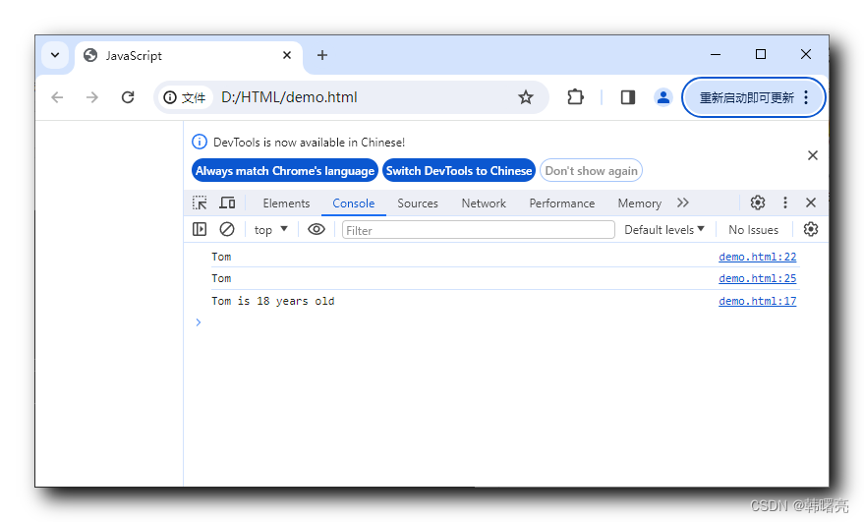The width and height of the screenshot is (864, 522).
Task: Select log text Tom is 18 years old
Action: tap(272, 301)
